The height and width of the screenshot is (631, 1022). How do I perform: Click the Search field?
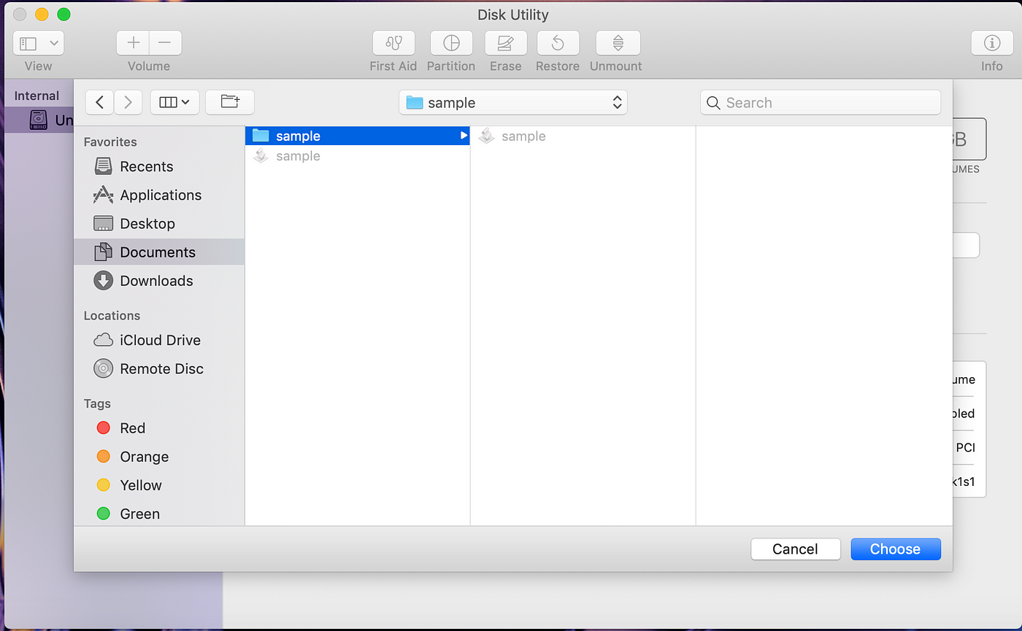click(x=821, y=103)
